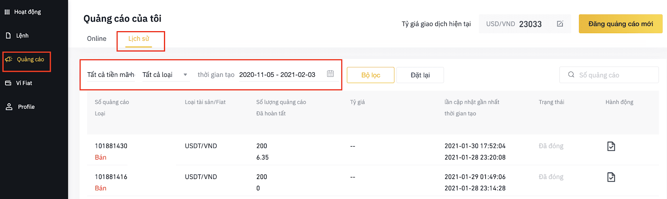Click Đăng quảng cáo mới button

tap(621, 24)
